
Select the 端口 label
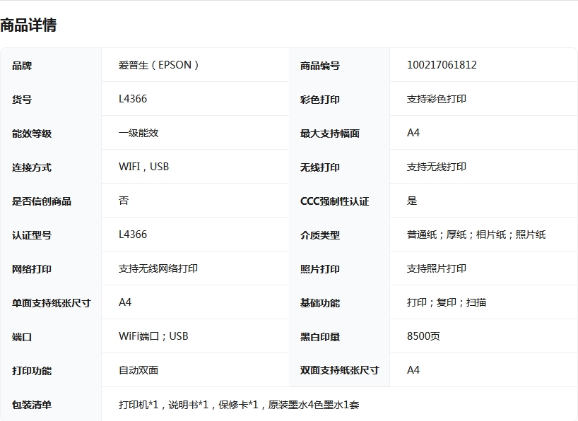click(22, 337)
